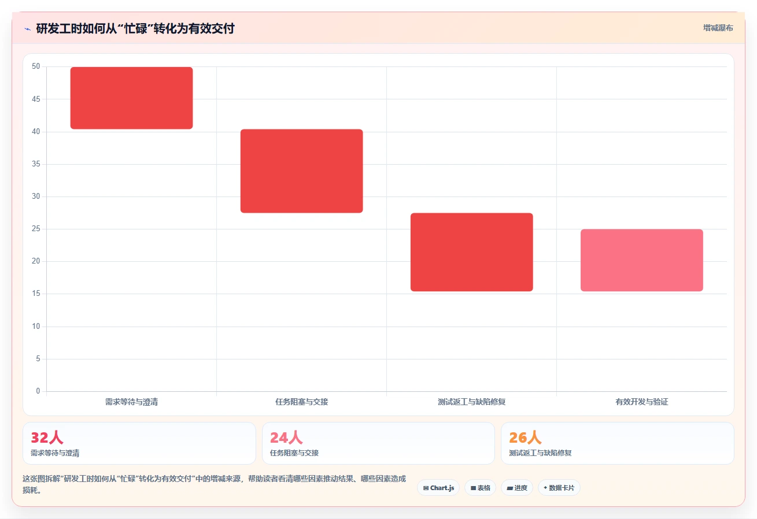This screenshot has width=757, height=519.
Task: Click the Chart.js tag chip
Action: 438,488
